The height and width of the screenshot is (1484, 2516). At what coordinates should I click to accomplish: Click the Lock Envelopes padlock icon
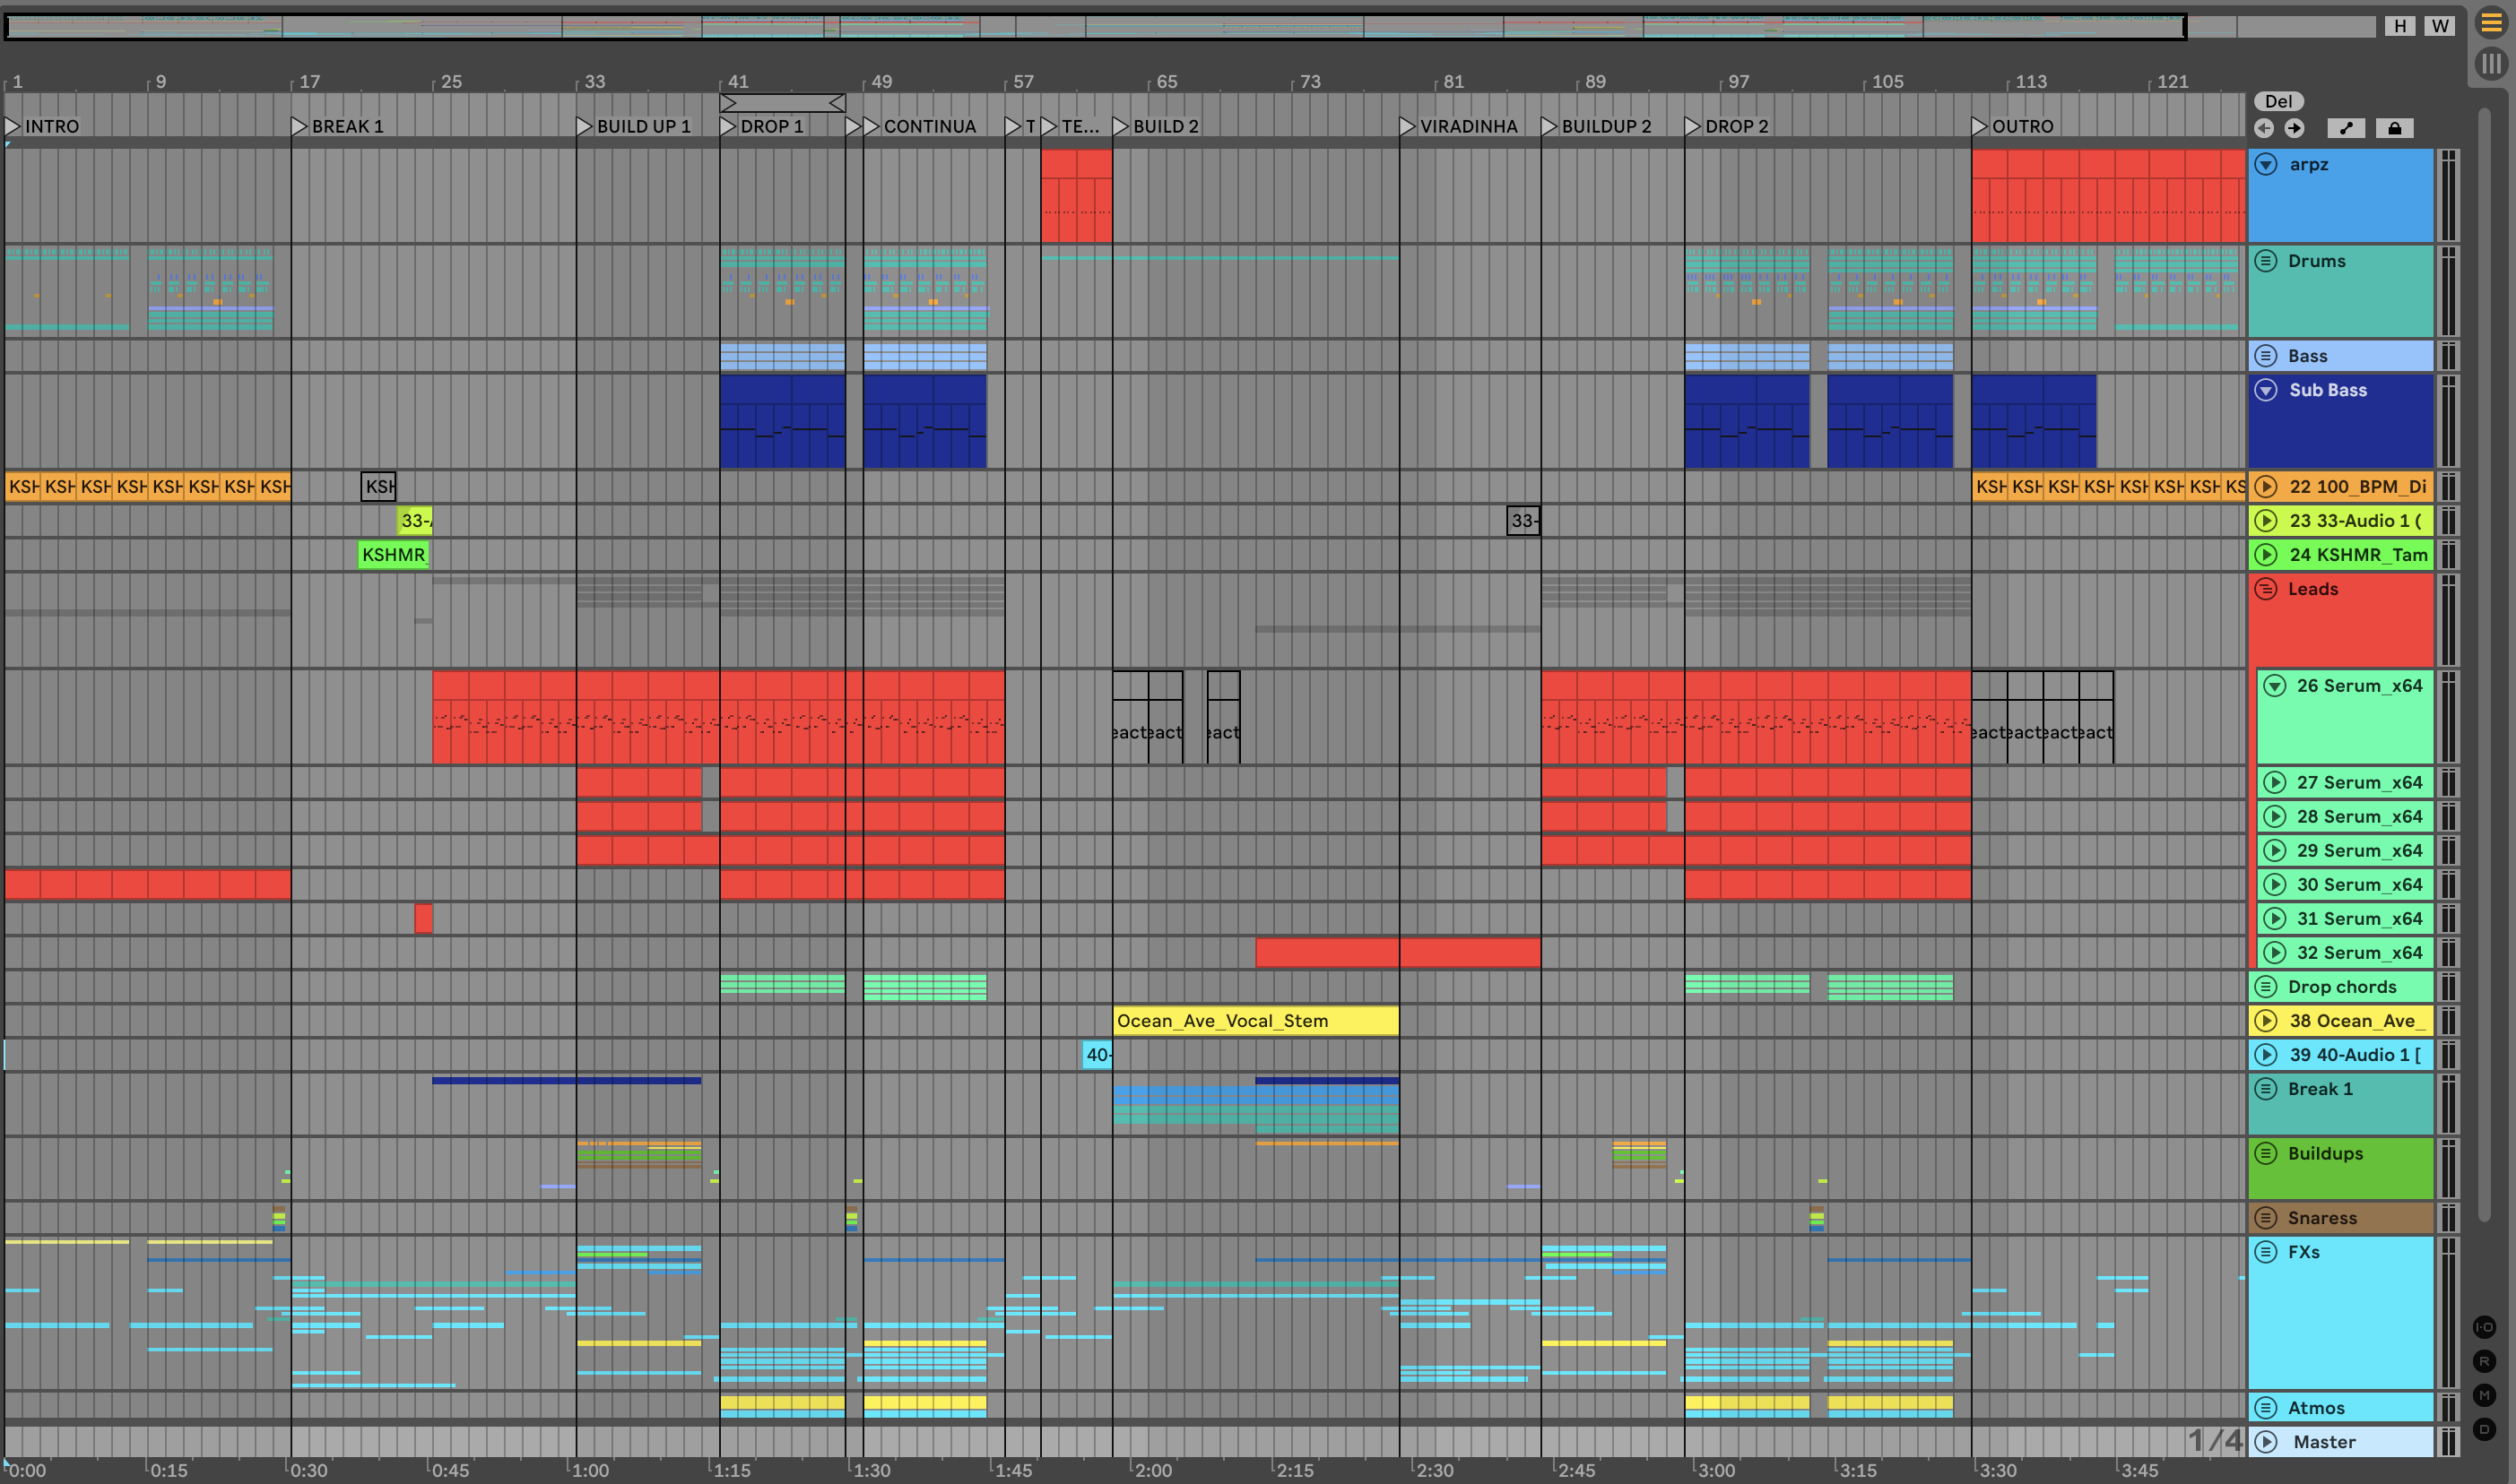click(2394, 128)
